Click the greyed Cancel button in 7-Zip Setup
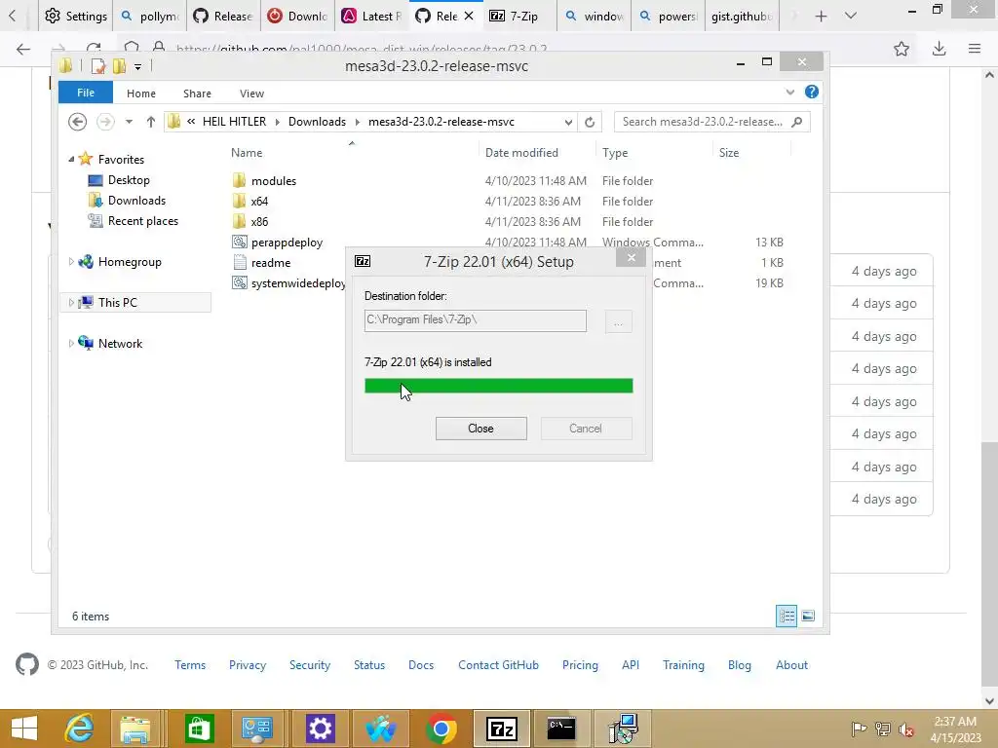 coord(586,429)
